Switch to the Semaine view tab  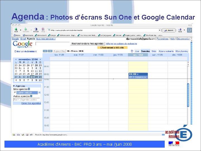coord(145,51)
